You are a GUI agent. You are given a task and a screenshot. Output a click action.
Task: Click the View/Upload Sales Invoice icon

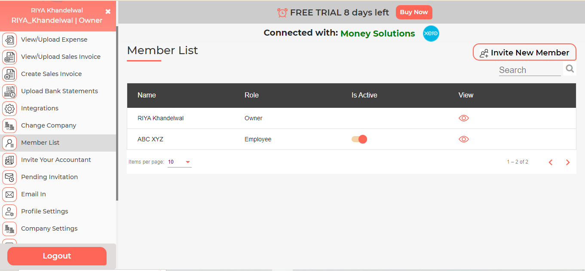pos(9,57)
